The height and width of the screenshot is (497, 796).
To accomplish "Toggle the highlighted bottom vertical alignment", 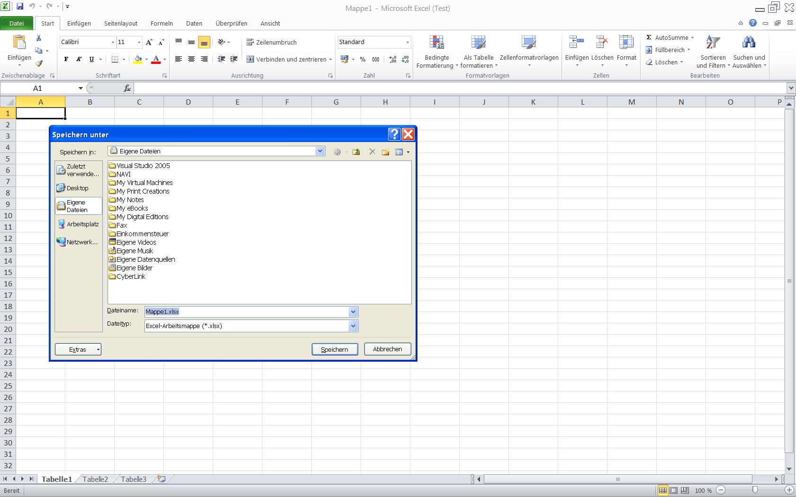I will [204, 42].
